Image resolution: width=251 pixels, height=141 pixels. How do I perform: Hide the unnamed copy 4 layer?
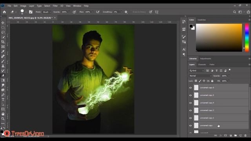190,103
